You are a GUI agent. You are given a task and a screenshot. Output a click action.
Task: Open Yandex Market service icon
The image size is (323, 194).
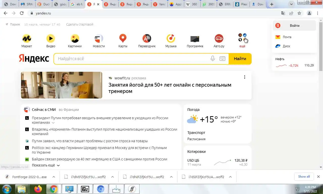26,38
